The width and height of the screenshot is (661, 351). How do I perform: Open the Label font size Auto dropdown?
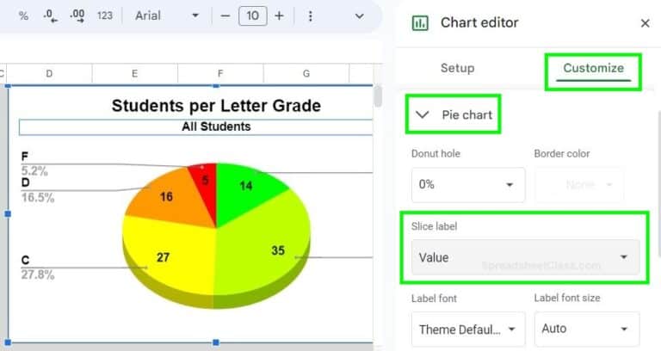click(x=587, y=329)
